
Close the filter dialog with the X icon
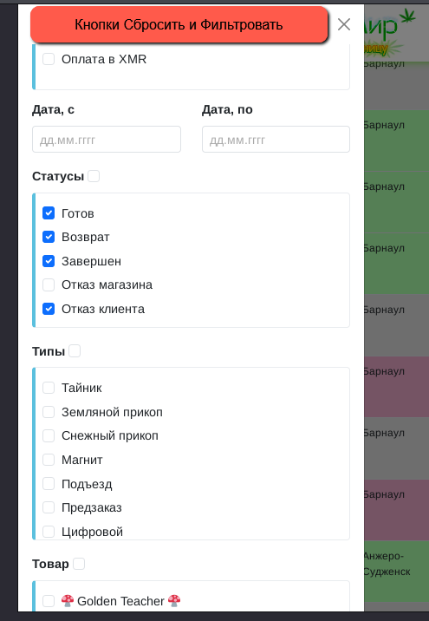pos(343,24)
